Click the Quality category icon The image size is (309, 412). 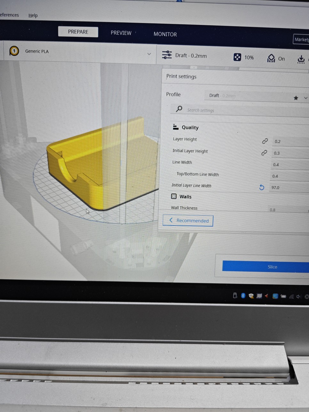(176, 127)
